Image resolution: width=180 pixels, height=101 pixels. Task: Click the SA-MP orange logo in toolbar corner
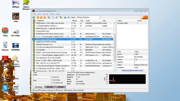(x=144, y=17)
